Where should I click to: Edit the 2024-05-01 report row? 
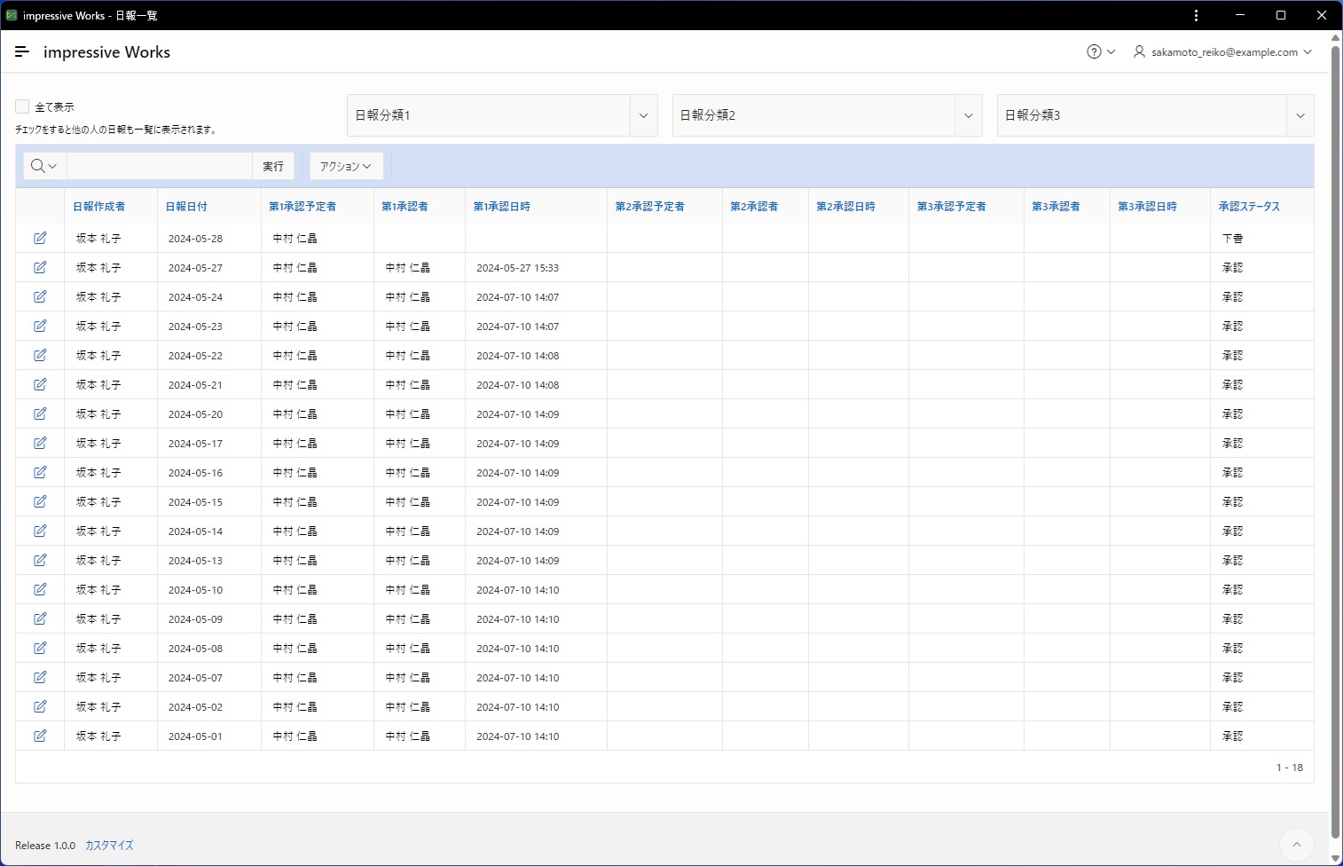[40, 736]
